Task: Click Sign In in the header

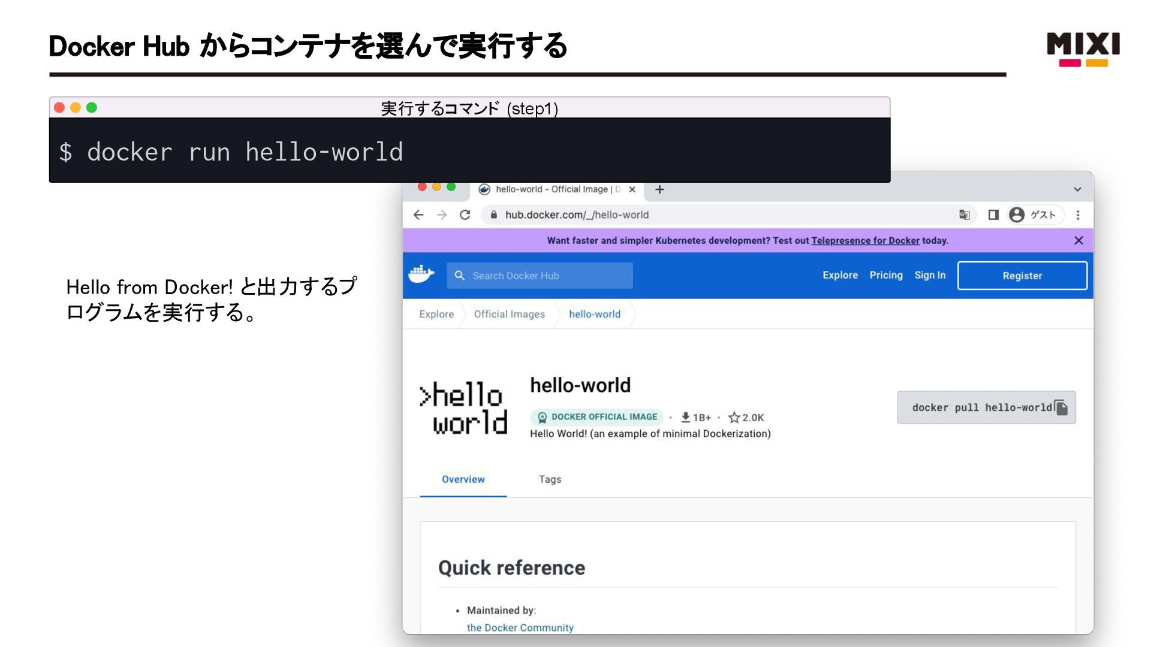Action: 930,275
